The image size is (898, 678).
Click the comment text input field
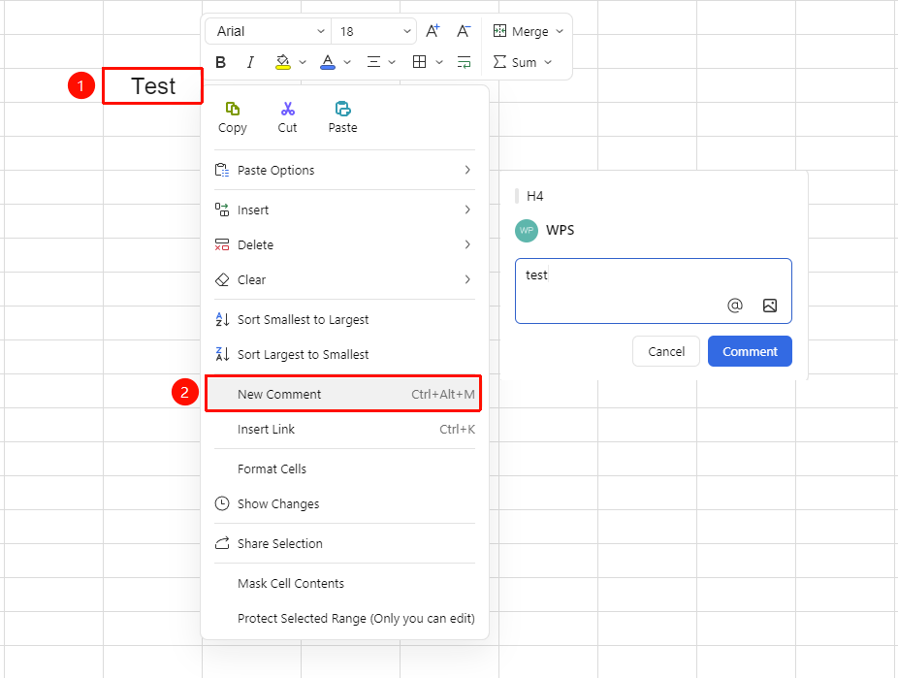point(654,291)
